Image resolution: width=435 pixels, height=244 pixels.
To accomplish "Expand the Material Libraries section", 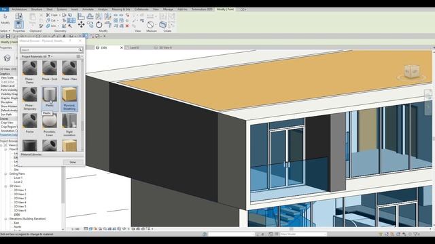I will click(x=52, y=155).
